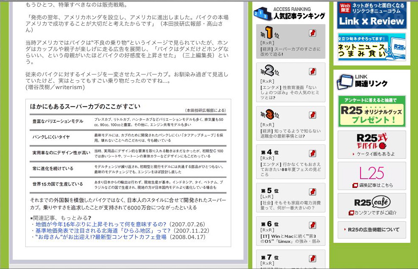Viewport: 418px width, 269px height.
Task: Open rank 6 article Linuxの強み・弱み
Action: 290,239
